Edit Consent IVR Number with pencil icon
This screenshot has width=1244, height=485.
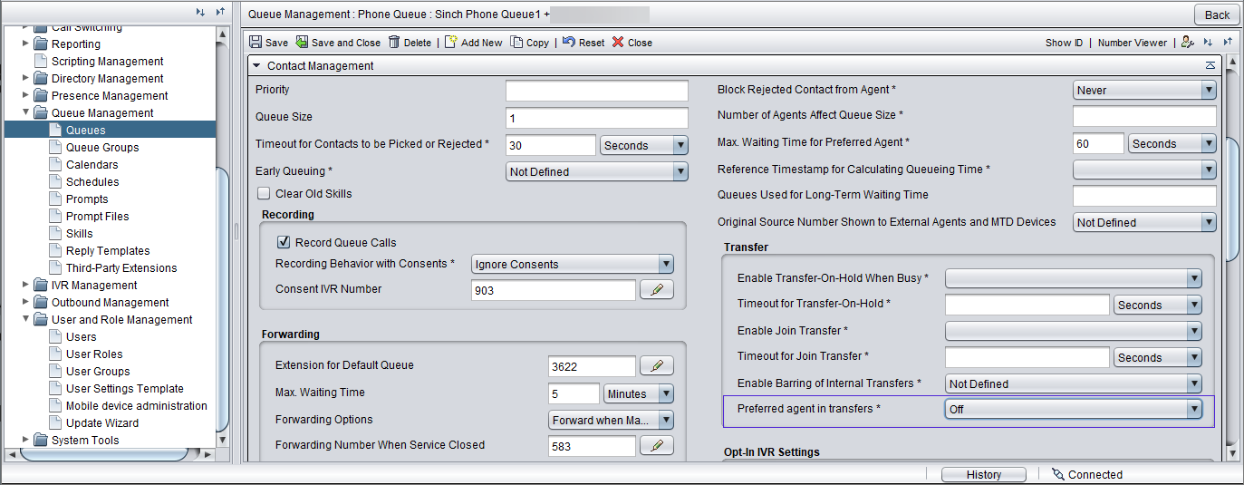pos(658,290)
